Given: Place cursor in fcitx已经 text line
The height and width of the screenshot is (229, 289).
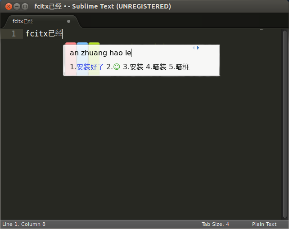Looking at the screenshot, I should pos(44,34).
